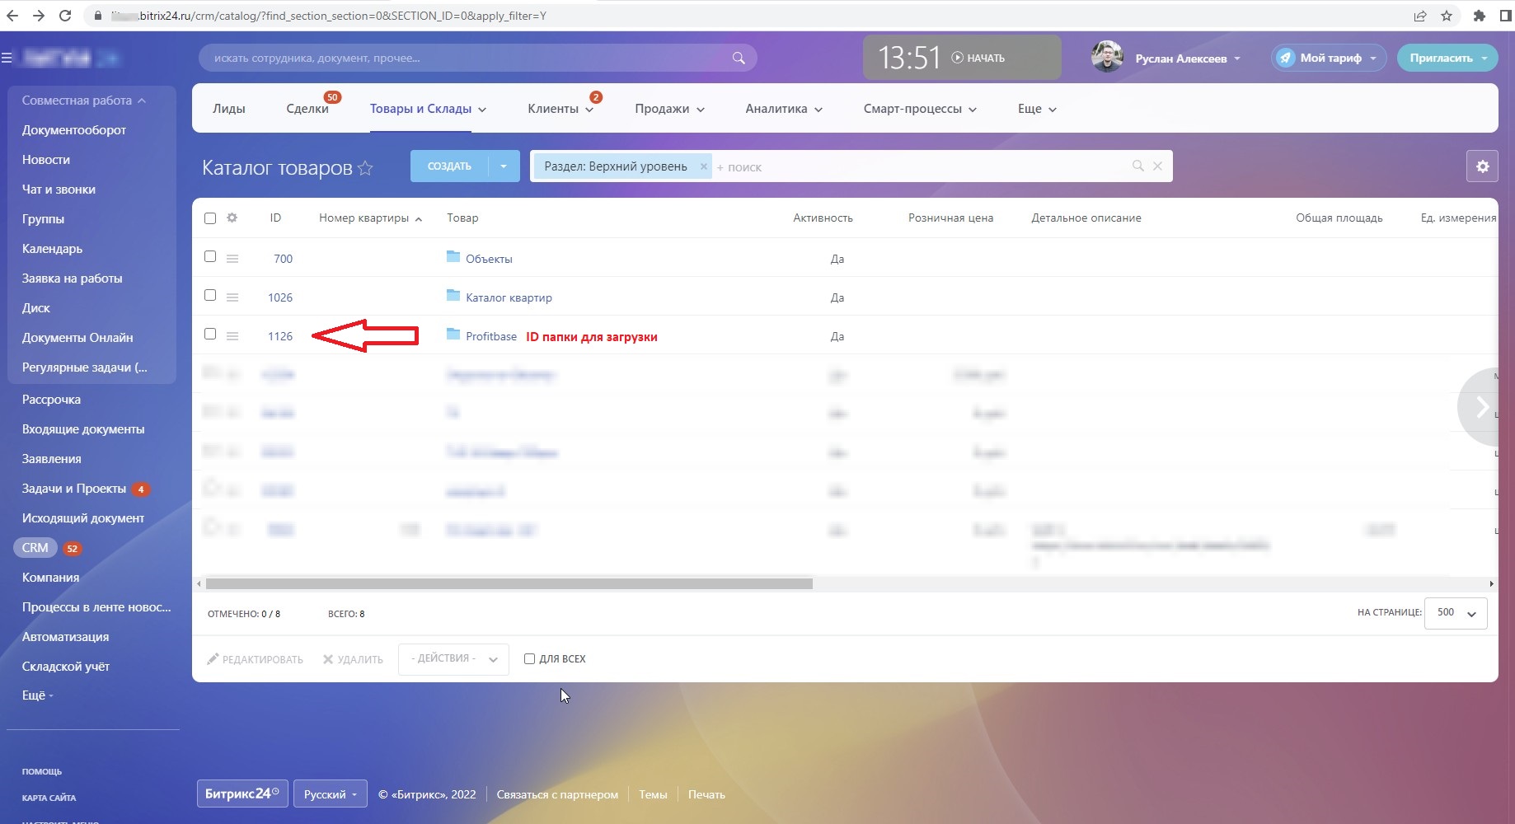Open row actions menu for ID 700
The image size is (1515, 824).
click(232, 259)
